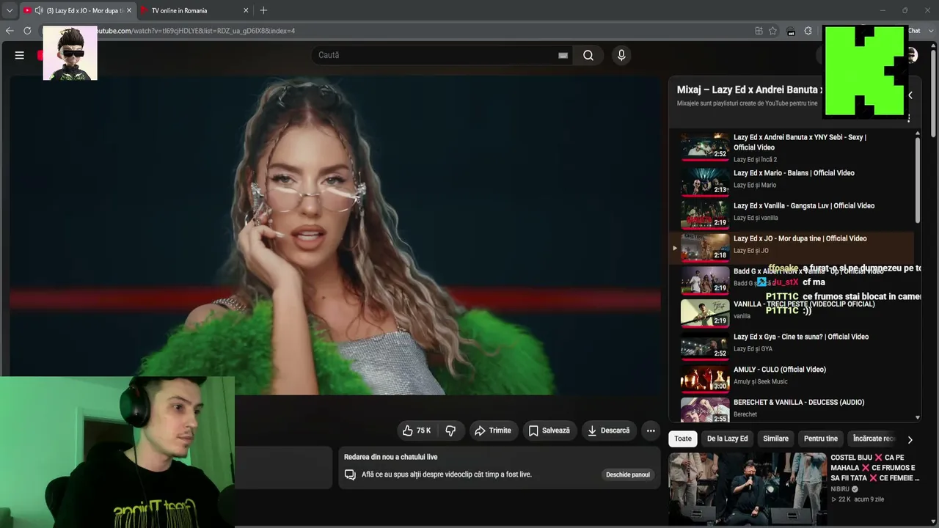This screenshot has width=939, height=528.
Task: Switch to the TV online in Romania tab
Action: (x=194, y=10)
